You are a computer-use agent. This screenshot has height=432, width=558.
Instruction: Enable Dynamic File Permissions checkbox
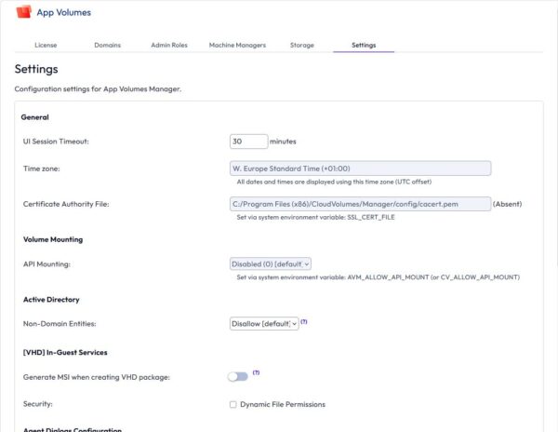click(232, 404)
